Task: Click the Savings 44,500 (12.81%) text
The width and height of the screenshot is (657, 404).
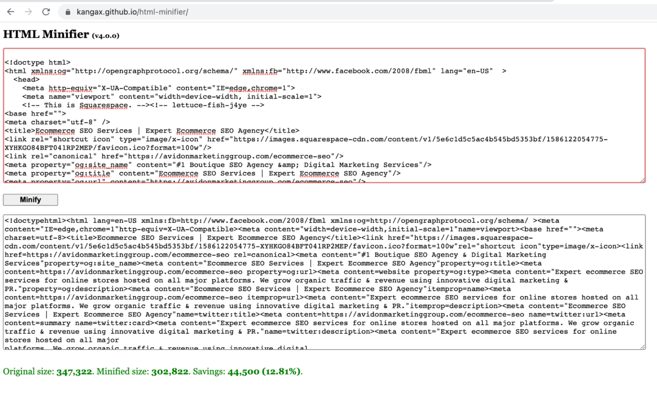Action: (x=264, y=371)
